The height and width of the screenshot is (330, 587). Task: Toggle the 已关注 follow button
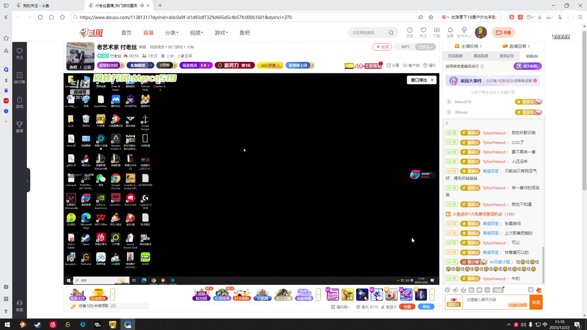(x=425, y=47)
